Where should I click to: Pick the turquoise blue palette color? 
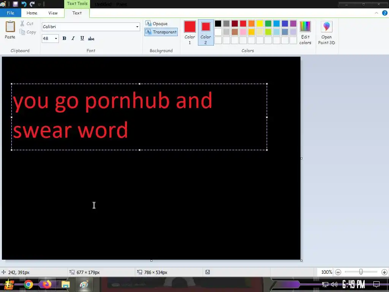click(277, 24)
